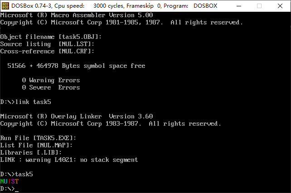This screenshot has width=291, height=193.
Task: Click the '0 Severe Errors' line
Action: (x=51, y=87)
